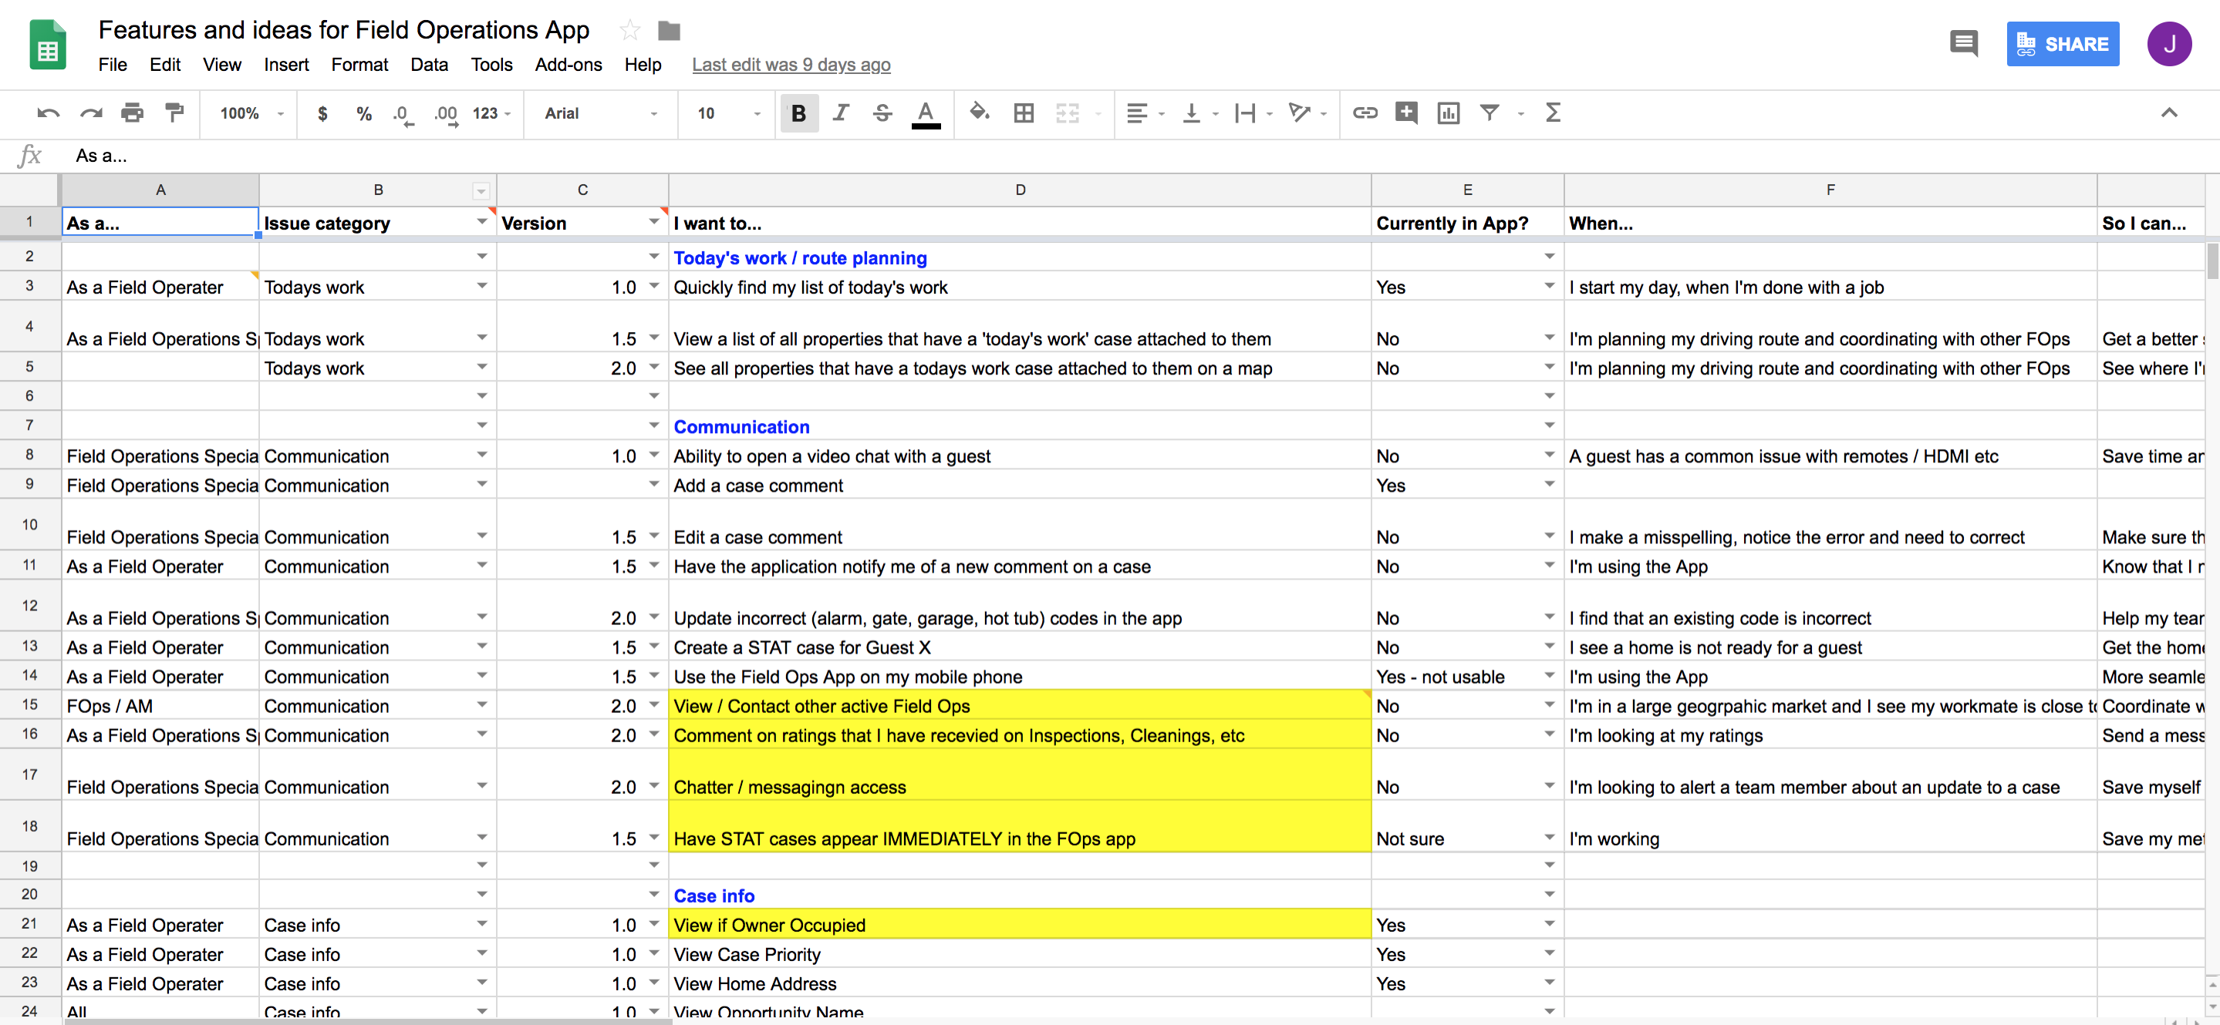Select the Not sure cell
Viewport: 2220px width, 1025px height.
click(1467, 827)
